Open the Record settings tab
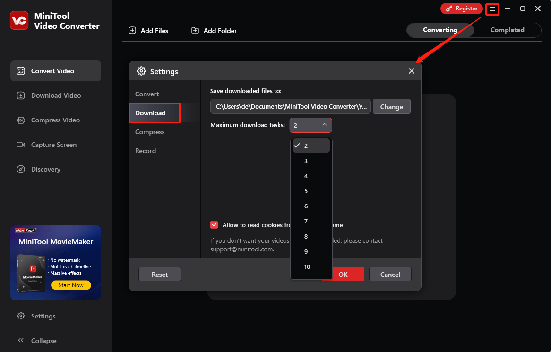Screen dimensions: 551x352 point(164,151)
